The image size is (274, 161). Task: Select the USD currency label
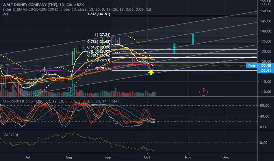[265, 4]
